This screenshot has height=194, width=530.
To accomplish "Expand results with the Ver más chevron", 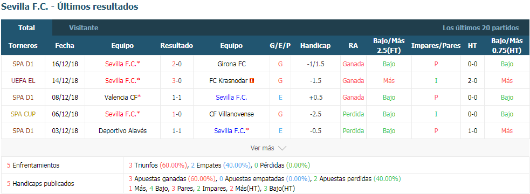I will (x=282, y=148).
